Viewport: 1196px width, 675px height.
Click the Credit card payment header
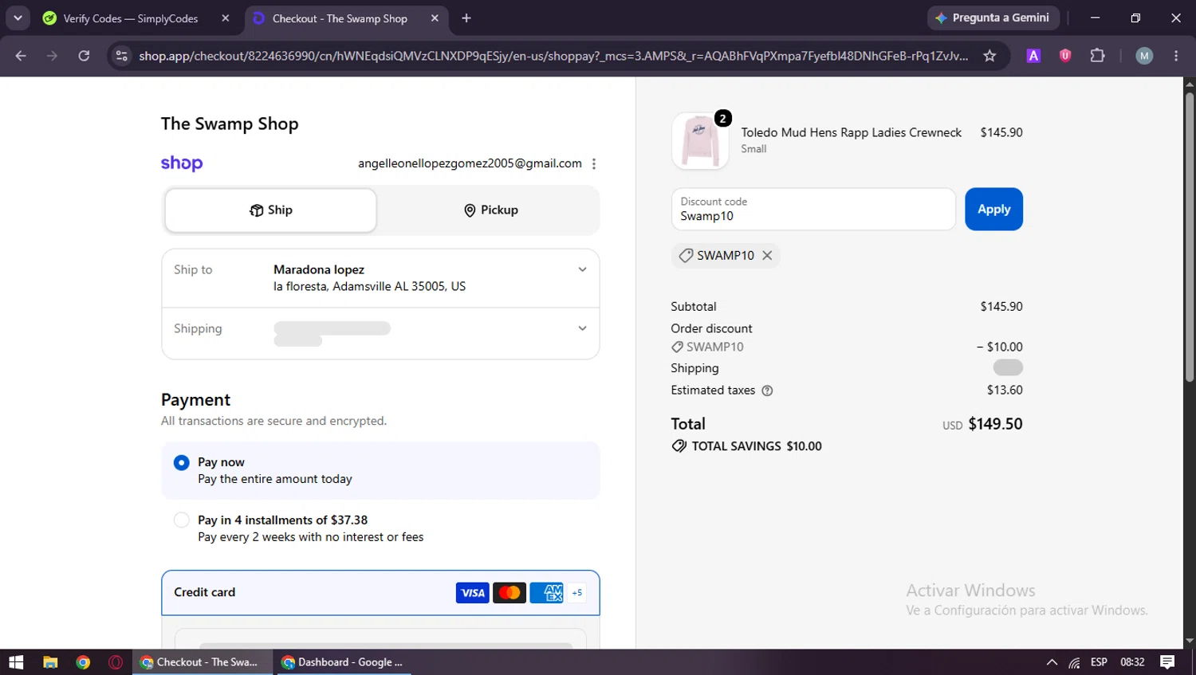tap(380, 593)
